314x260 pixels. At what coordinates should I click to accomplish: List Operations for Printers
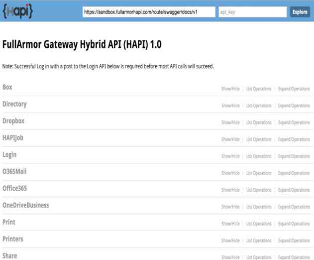coord(259,241)
